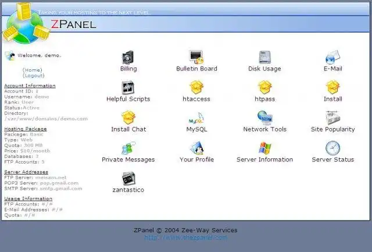
Task: Click the Usage Information heading
Action: (28, 198)
